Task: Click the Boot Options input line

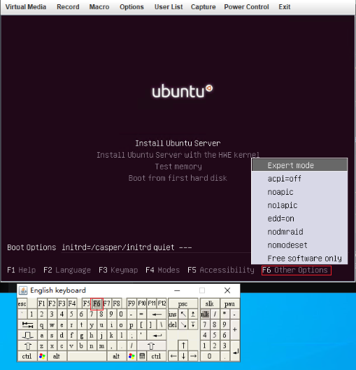Action: [155, 247]
